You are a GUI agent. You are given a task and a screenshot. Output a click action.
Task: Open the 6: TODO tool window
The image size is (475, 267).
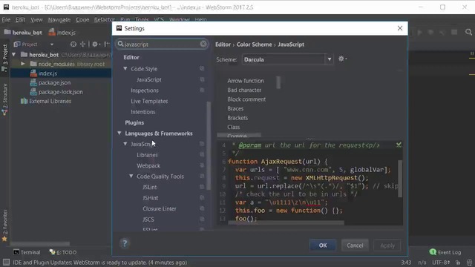coord(63,252)
